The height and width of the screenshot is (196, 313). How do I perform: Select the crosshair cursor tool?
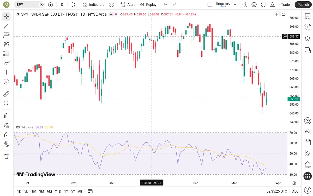click(x=7, y=16)
